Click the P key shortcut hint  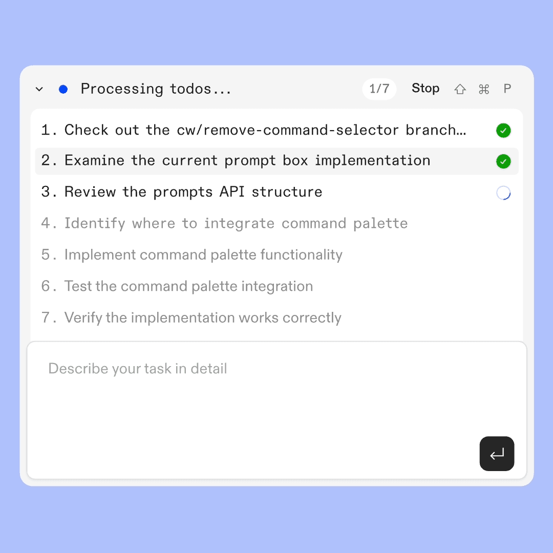coord(507,89)
